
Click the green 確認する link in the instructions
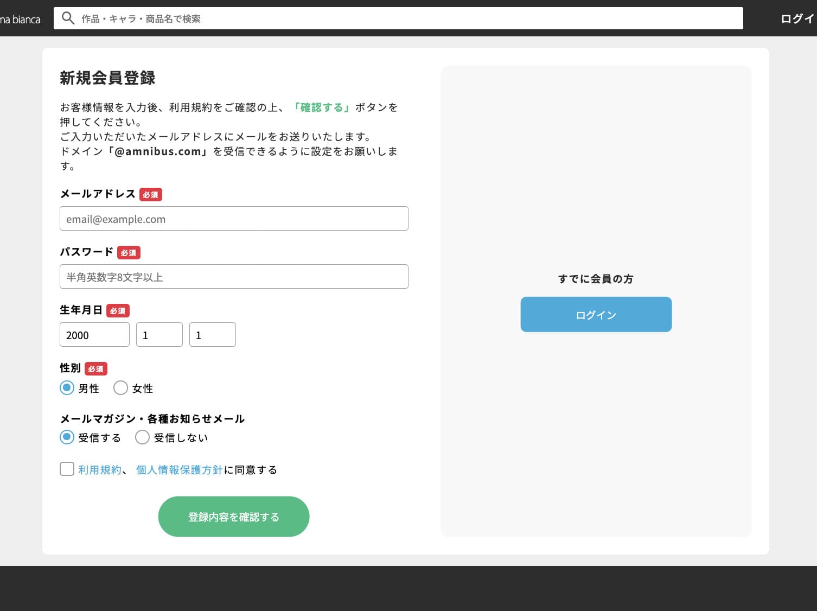coord(321,107)
